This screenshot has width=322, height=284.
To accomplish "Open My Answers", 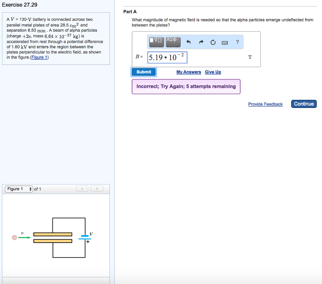I will [x=189, y=72].
